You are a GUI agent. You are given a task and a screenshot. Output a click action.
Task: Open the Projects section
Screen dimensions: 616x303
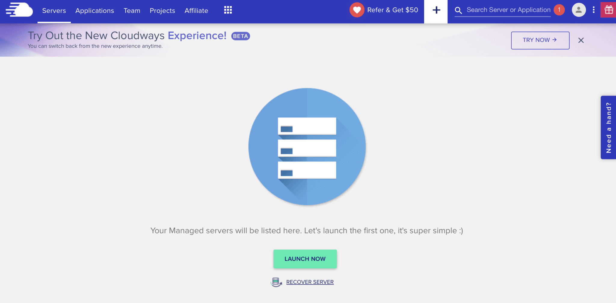click(162, 11)
